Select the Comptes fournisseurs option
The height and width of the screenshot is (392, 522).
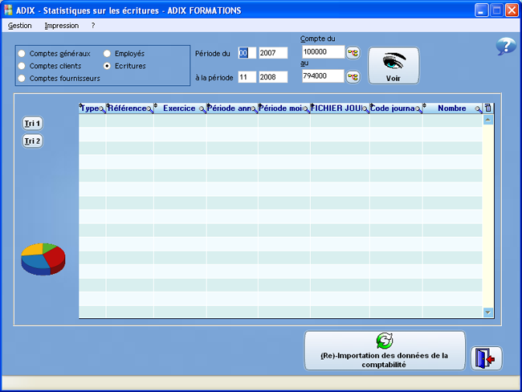[x=22, y=79]
